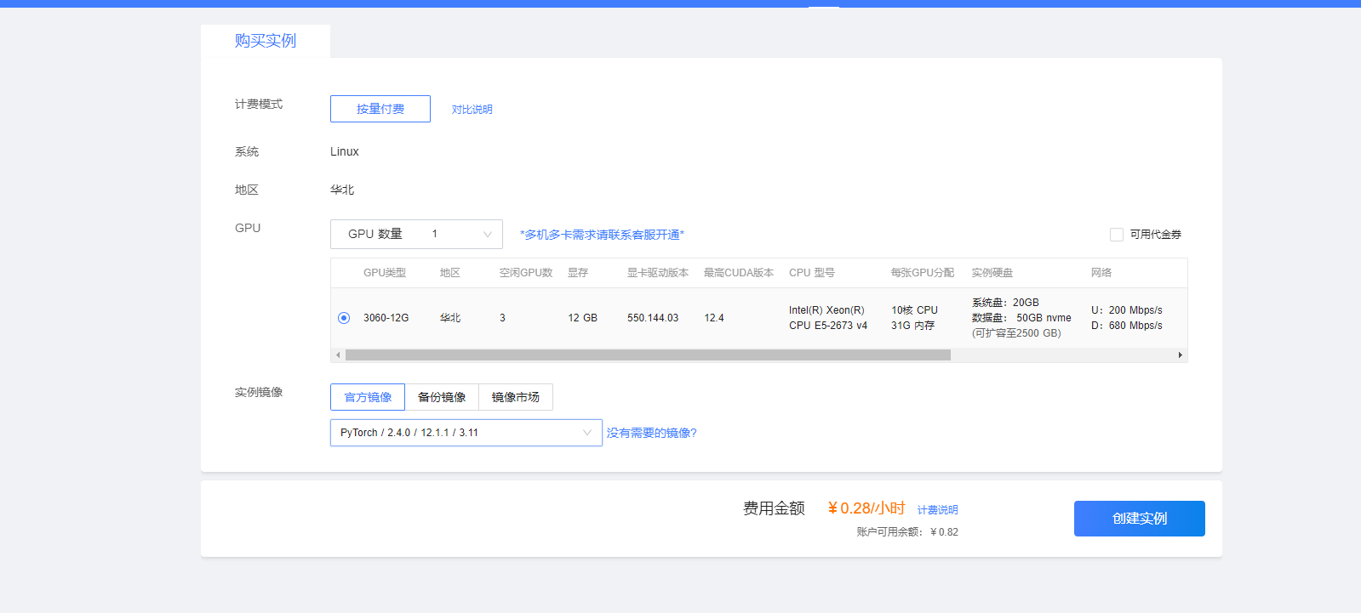
Task: Switch to the 备份镜像 tab
Action: coord(442,397)
